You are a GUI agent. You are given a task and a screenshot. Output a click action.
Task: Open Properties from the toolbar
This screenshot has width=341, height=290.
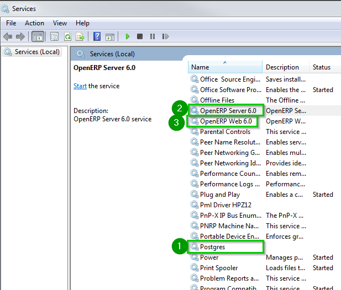pyautogui.click(x=54, y=36)
